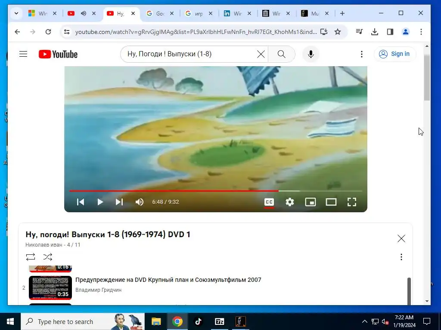This screenshot has height=330, width=441.
Task: Enter fullscreen video mode
Action: click(352, 202)
